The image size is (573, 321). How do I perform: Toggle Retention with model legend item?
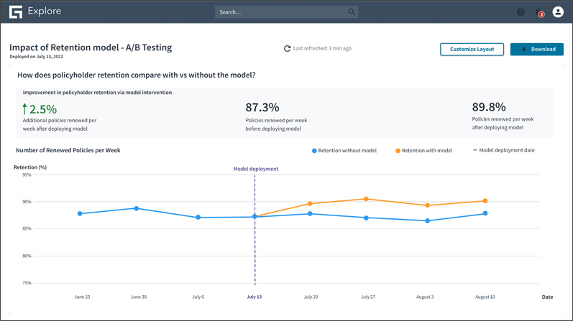pyautogui.click(x=423, y=151)
